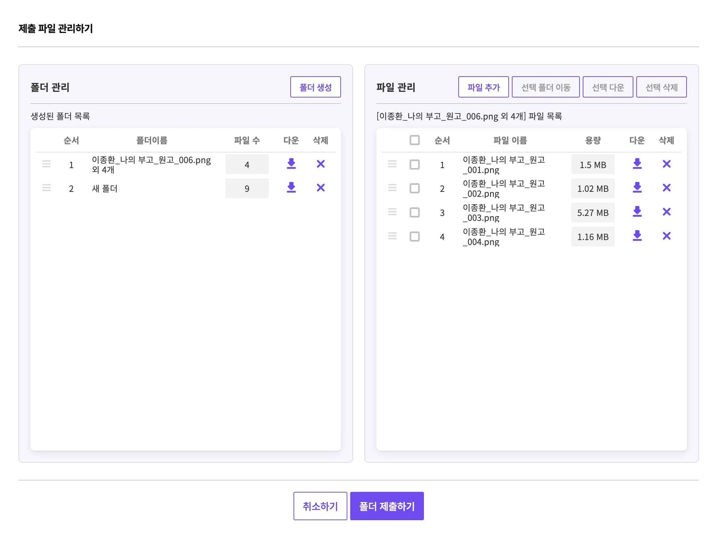
Task: Delete folder 이종환_나의 부고_원고_006.png 외 4개
Action: [320, 164]
